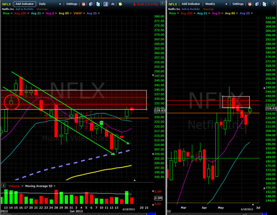Close the Volume panel with its X icon
The height and width of the screenshot is (215, 277).
[4, 185]
